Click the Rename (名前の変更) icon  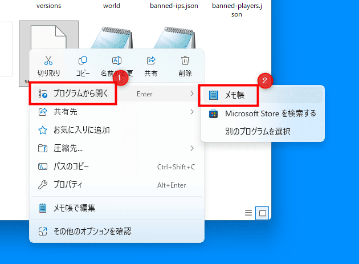[117, 61]
